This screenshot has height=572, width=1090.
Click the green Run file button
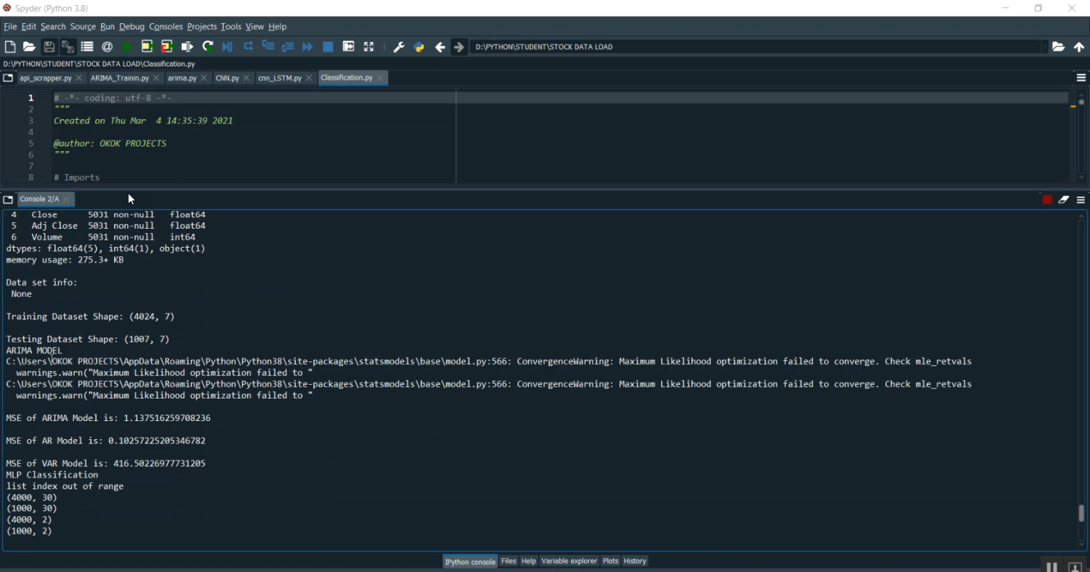click(x=127, y=46)
